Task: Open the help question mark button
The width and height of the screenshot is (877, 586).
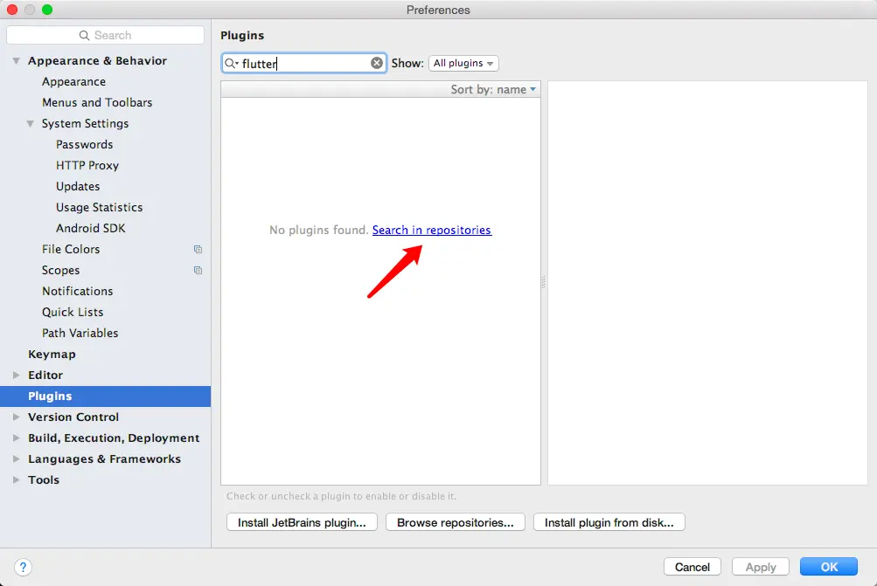Action: 23,567
